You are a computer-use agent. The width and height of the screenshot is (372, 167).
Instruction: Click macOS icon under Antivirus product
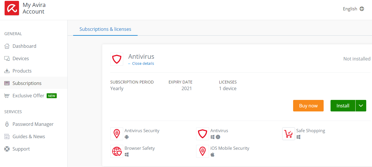(218, 137)
